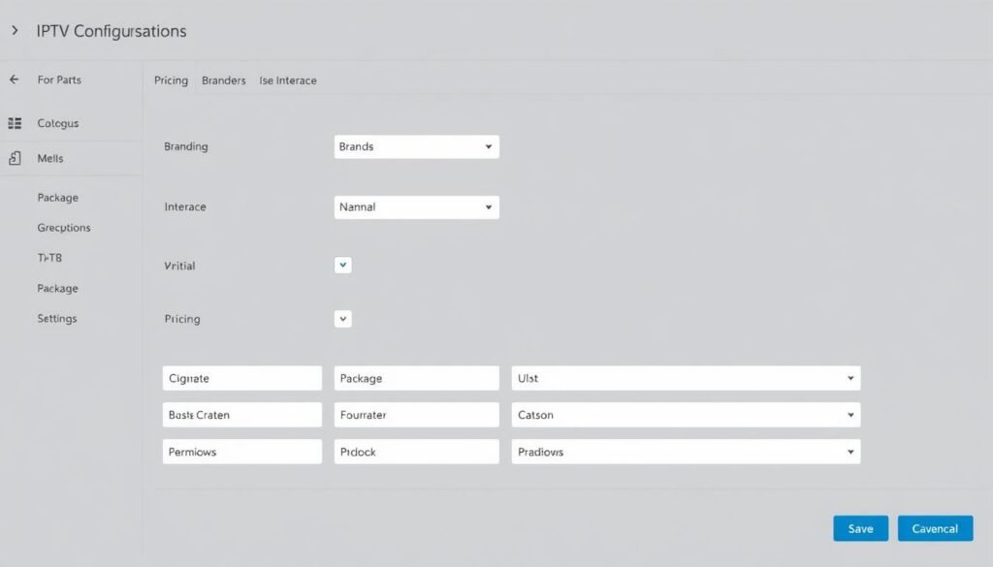
Task: Click the Cavencal button
Action: click(x=935, y=528)
